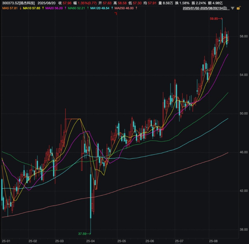The image size is (249, 244).
Task: Select the MA10 57.65 indicator label
Action: (x=32, y=8)
